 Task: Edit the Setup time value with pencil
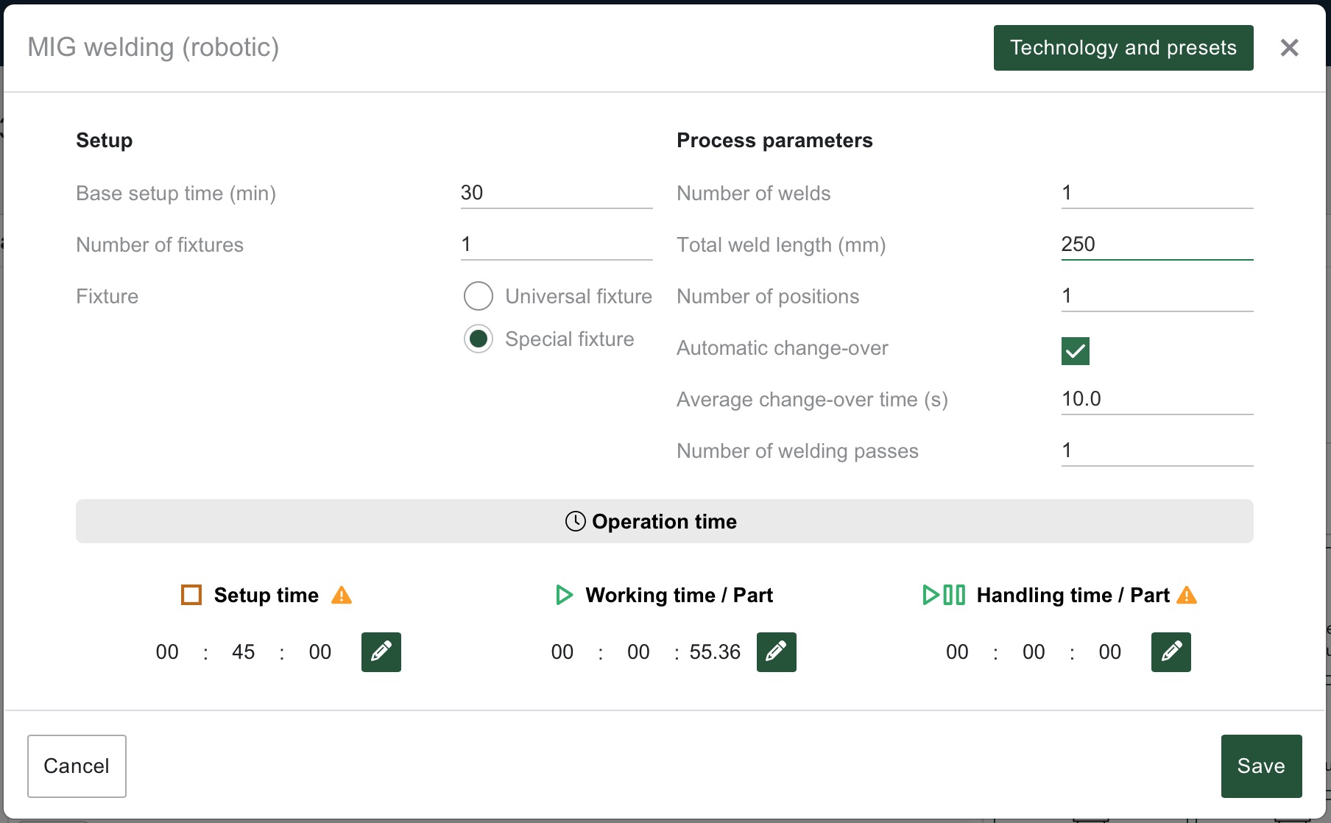[381, 651]
